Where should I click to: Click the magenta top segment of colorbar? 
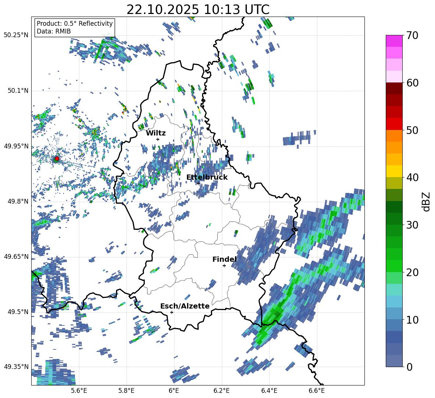(394, 41)
